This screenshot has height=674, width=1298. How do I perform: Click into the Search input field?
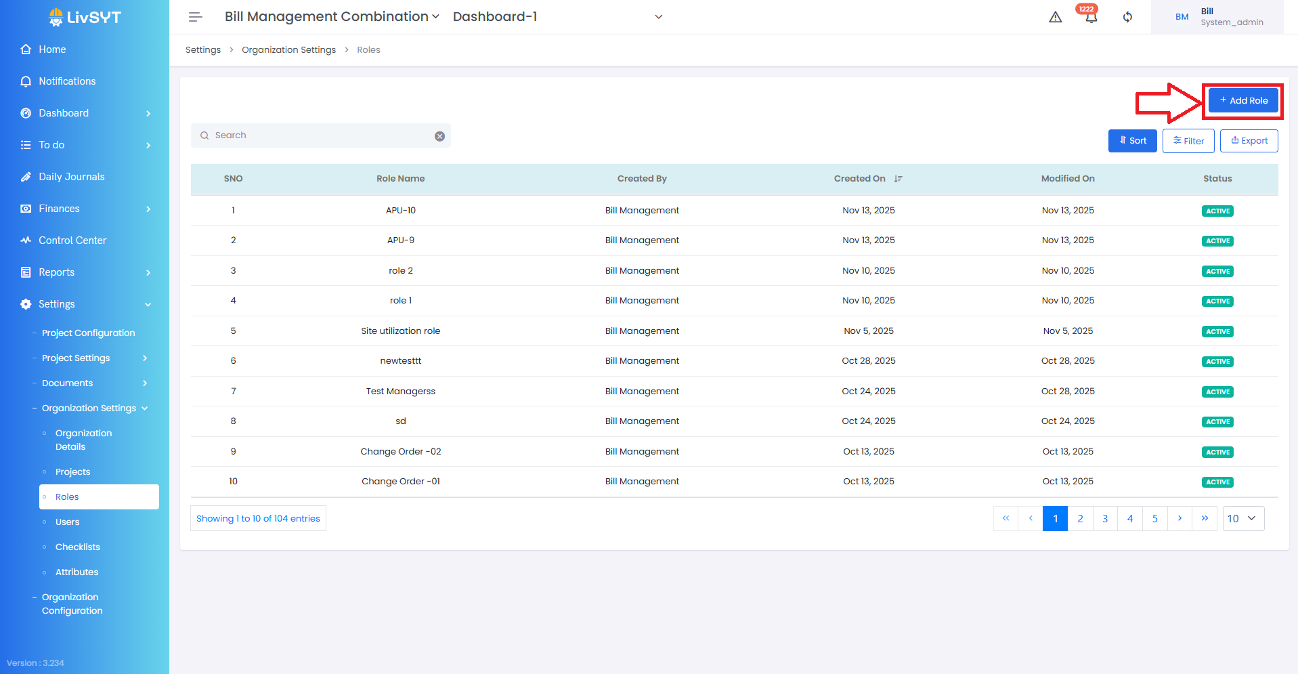[318, 135]
